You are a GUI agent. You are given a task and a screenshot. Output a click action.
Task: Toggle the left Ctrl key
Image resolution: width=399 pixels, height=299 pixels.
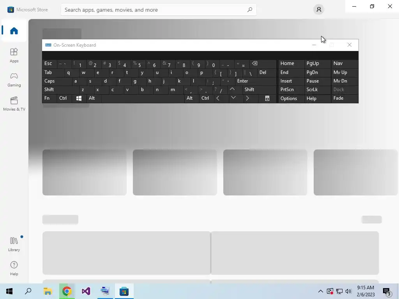(x=64, y=98)
